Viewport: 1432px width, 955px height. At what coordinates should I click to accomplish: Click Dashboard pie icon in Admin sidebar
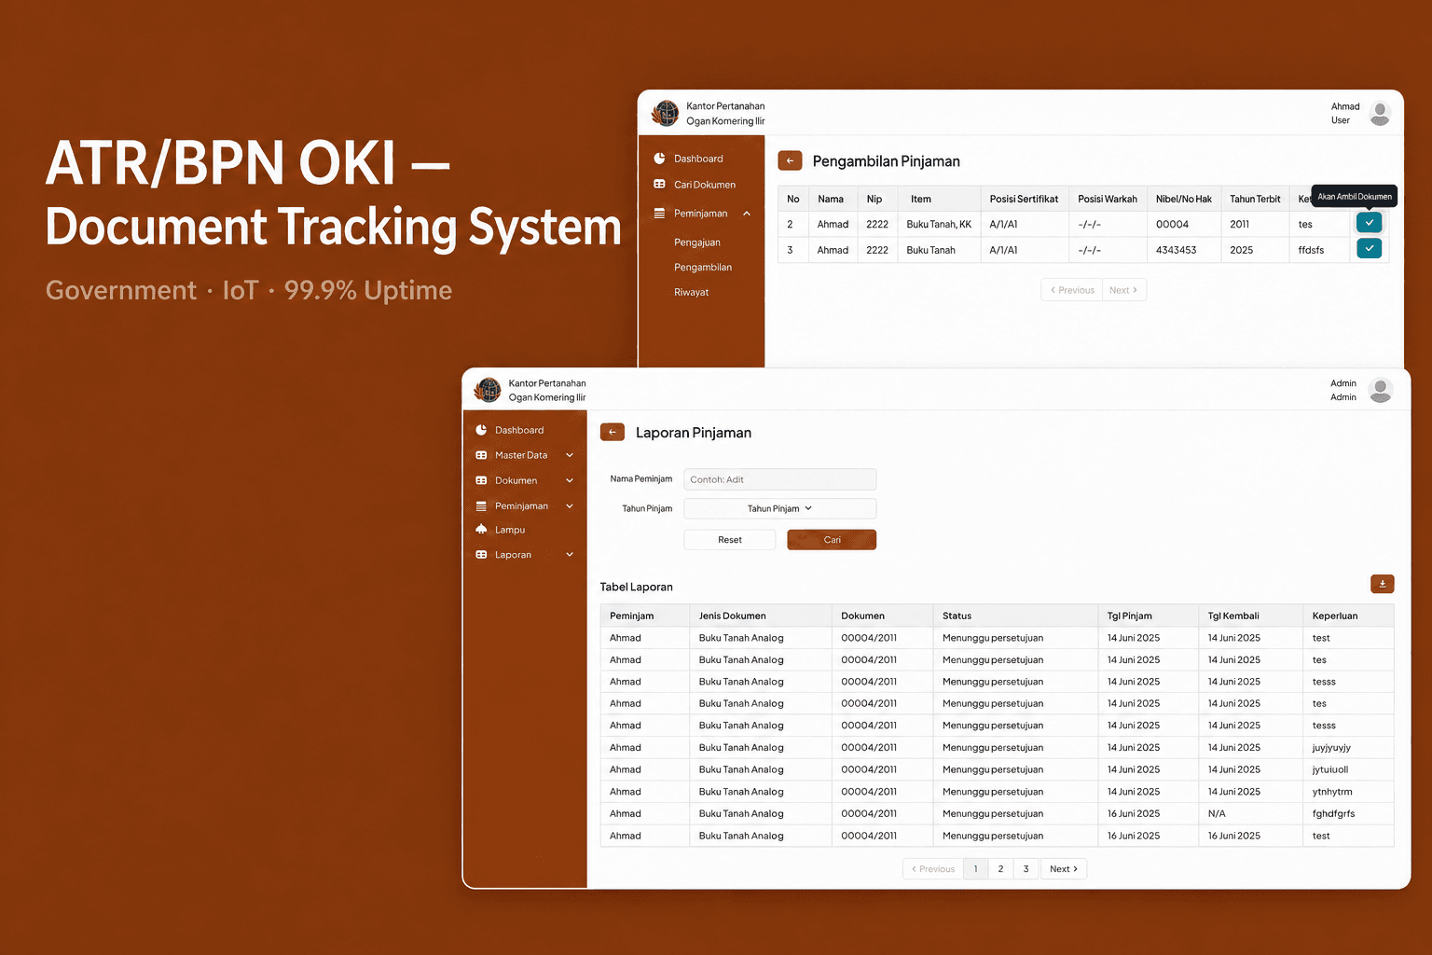pyautogui.click(x=481, y=430)
